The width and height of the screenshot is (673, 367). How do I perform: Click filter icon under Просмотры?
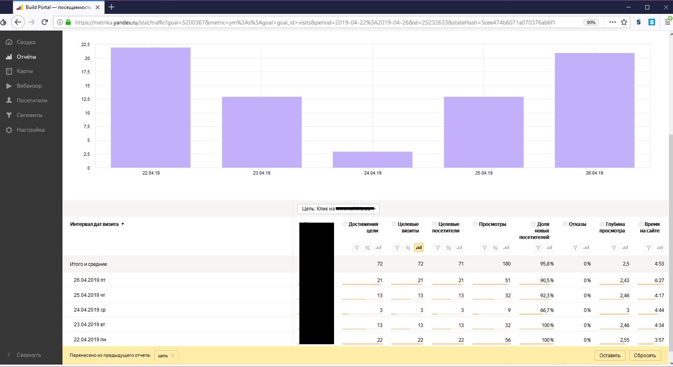point(484,248)
